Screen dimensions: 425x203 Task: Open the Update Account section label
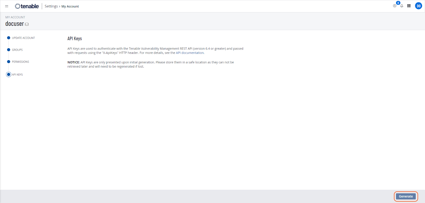click(23, 38)
